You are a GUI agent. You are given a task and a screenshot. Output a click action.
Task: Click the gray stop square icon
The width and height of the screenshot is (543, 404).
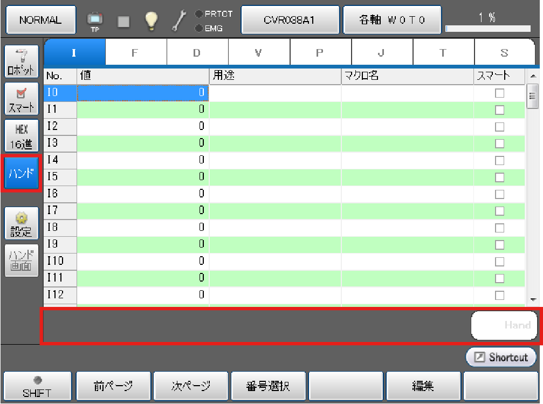[x=123, y=22]
